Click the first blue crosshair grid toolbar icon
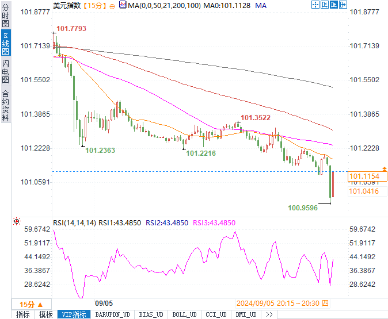Viewport: 388px width, 319px height. click(315, 5)
